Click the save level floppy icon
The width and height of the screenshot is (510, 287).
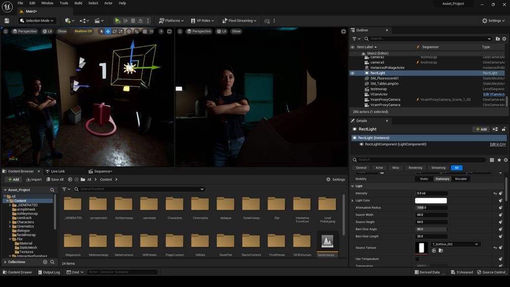pos(7,21)
